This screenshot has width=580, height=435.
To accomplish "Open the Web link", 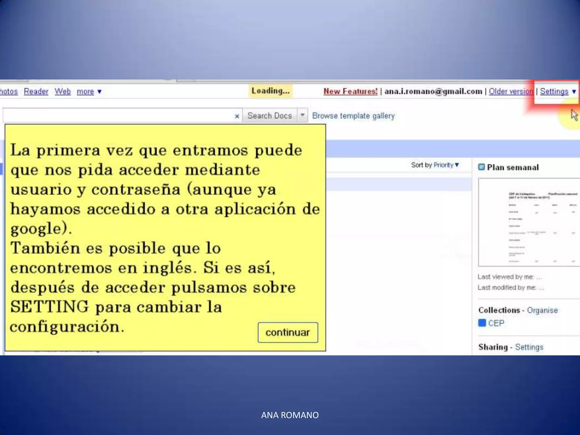I will 63,91.
